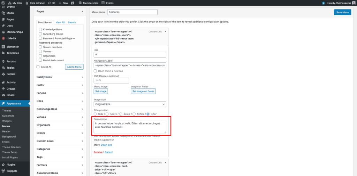Open the Image size Original Size dropdown
Screen dimensions: 357x176
click(130, 104)
